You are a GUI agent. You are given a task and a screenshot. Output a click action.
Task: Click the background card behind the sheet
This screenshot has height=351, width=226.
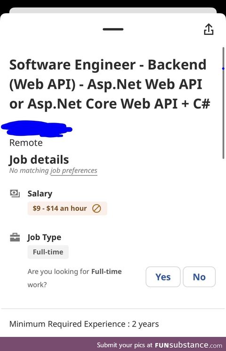tap(113, 10)
